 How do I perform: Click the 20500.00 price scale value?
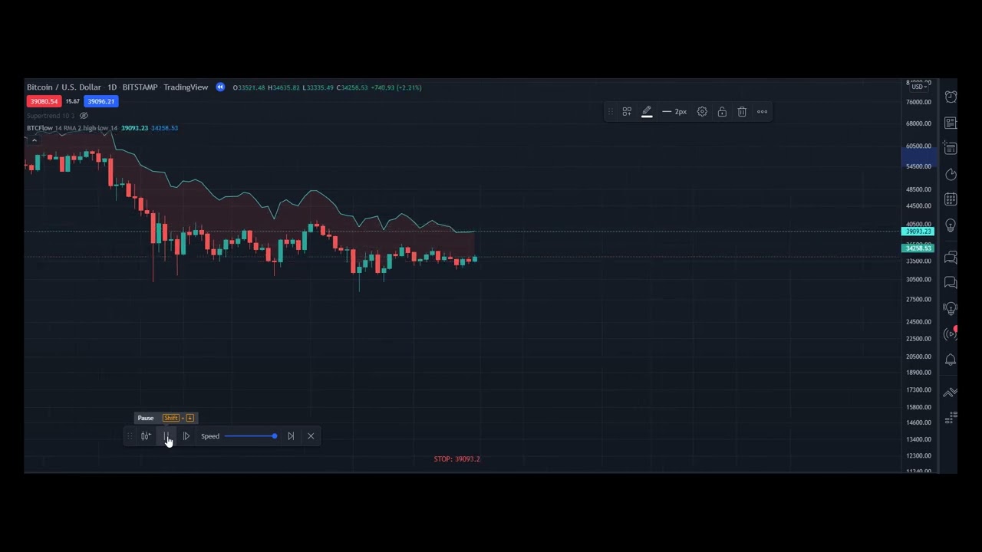[918, 356]
